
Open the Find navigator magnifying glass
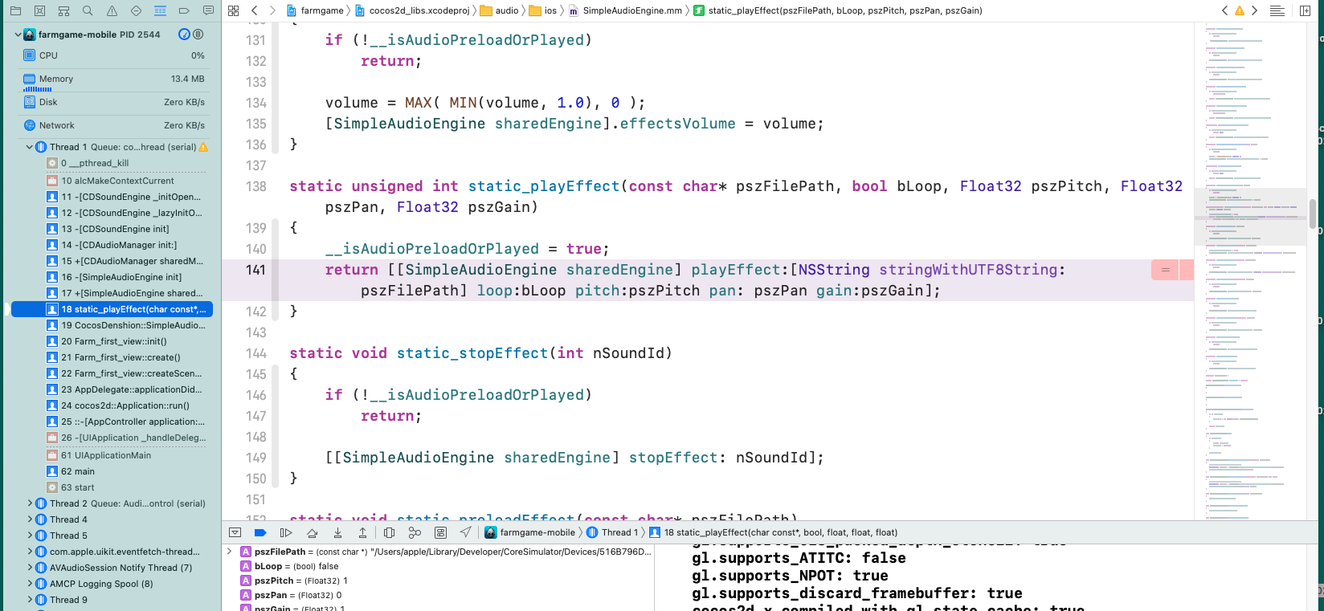point(88,10)
